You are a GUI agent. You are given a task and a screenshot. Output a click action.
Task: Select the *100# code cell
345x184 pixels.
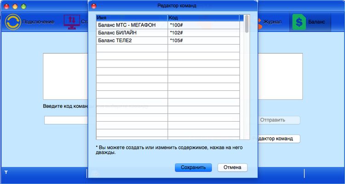click(204, 25)
